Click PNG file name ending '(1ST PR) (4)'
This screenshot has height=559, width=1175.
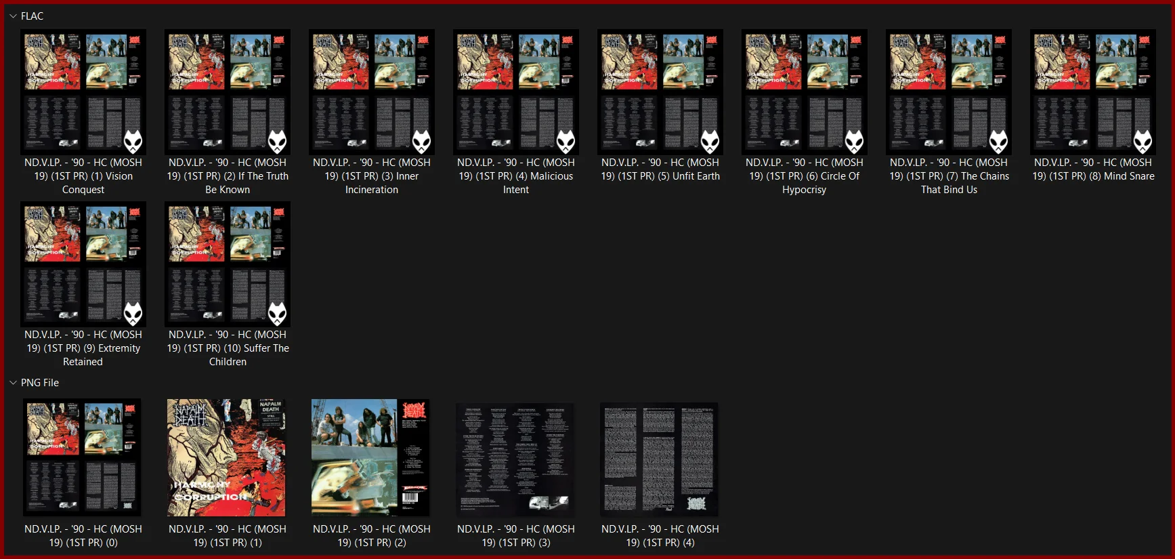point(660,536)
